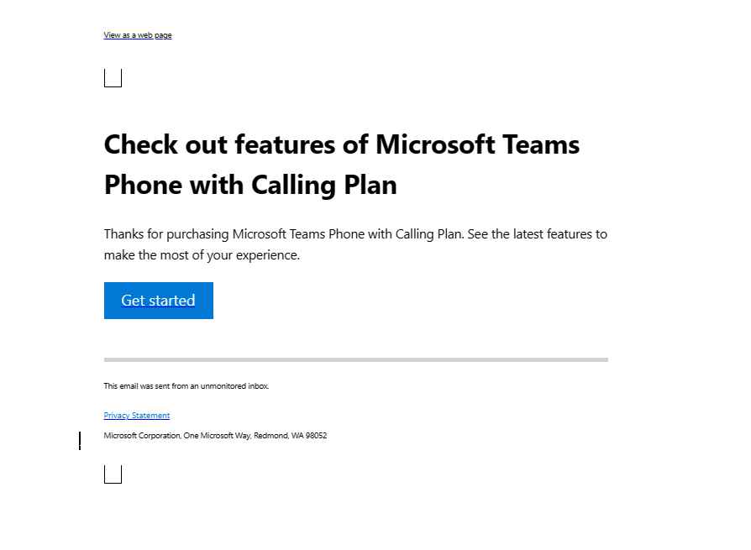Open the Privacy Statement link
This screenshot has width=751, height=550.
136,416
